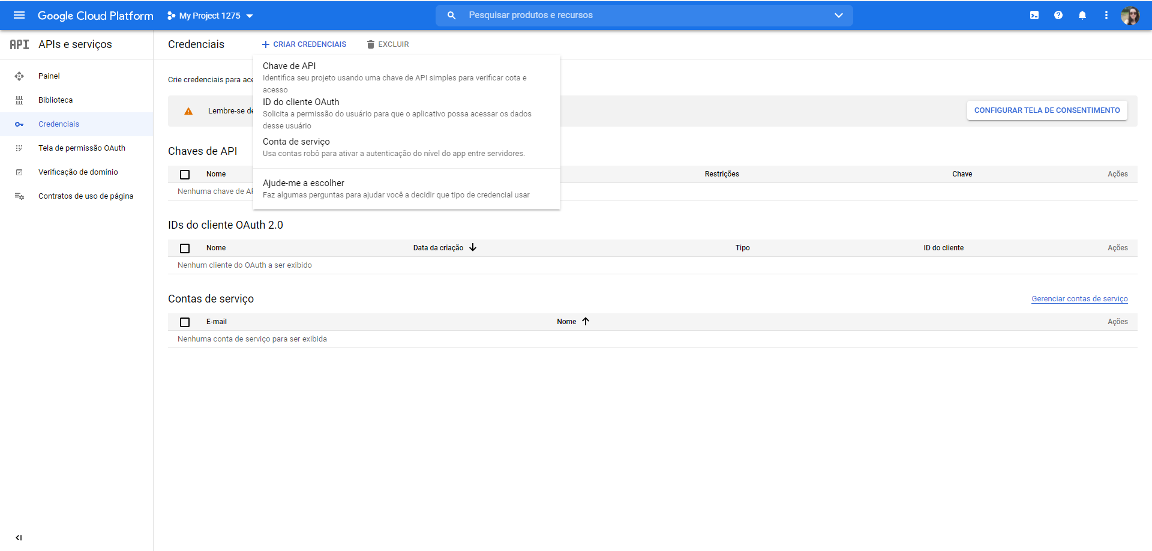Click the Google Cloud Platform logo text
The height and width of the screenshot is (551, 1152).
[95, 16]
